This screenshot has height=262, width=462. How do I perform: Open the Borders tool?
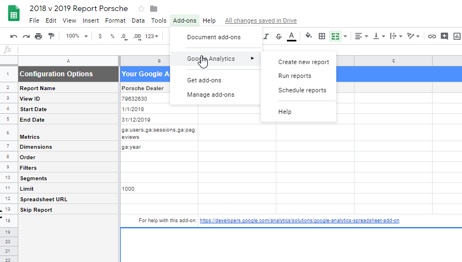(x=322, y=36)
